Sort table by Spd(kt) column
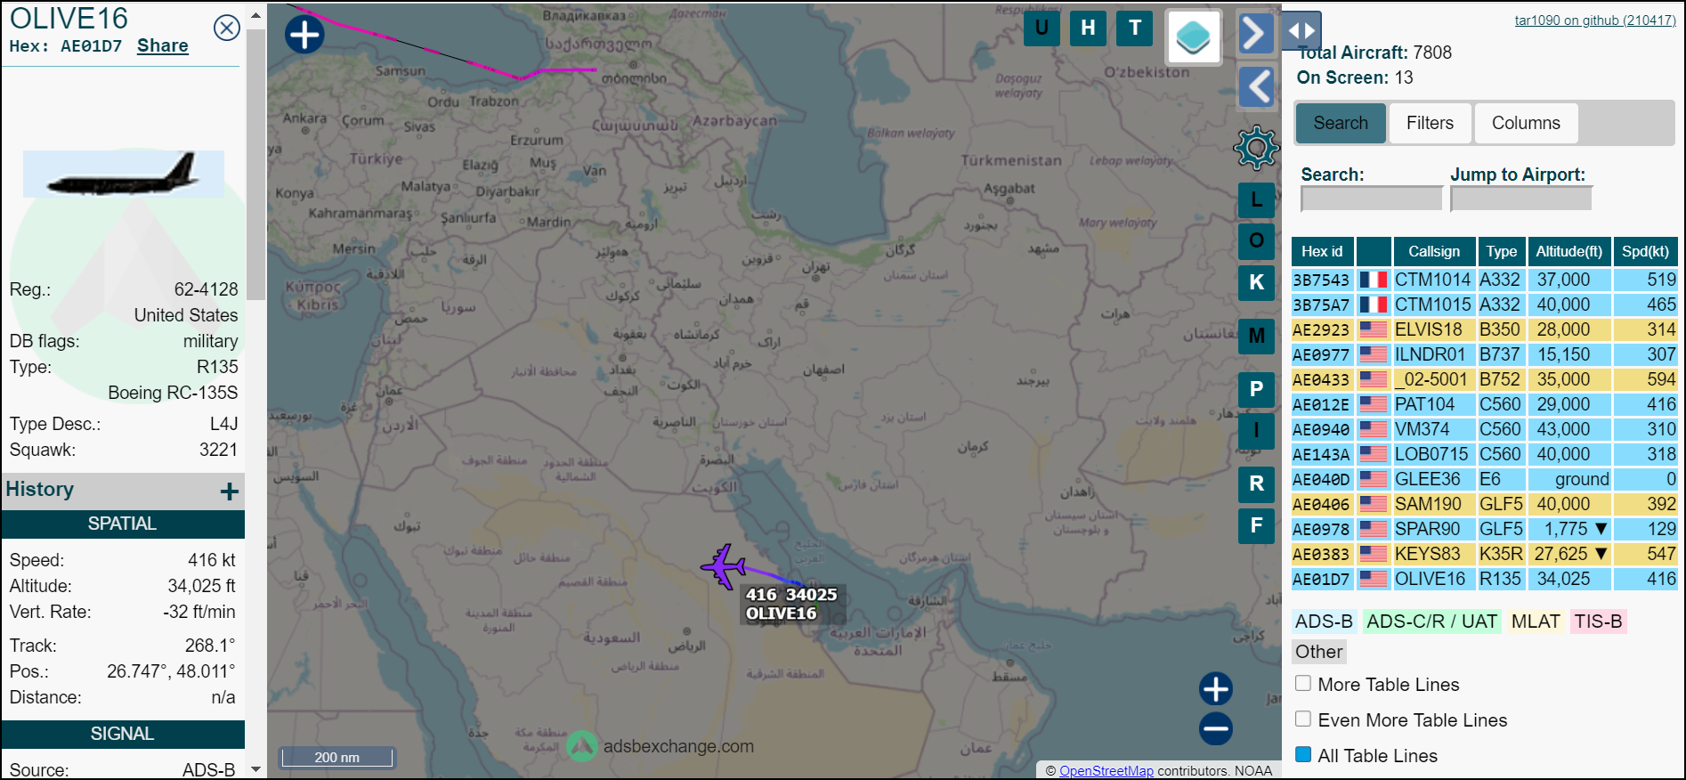 click(1645, 251)
